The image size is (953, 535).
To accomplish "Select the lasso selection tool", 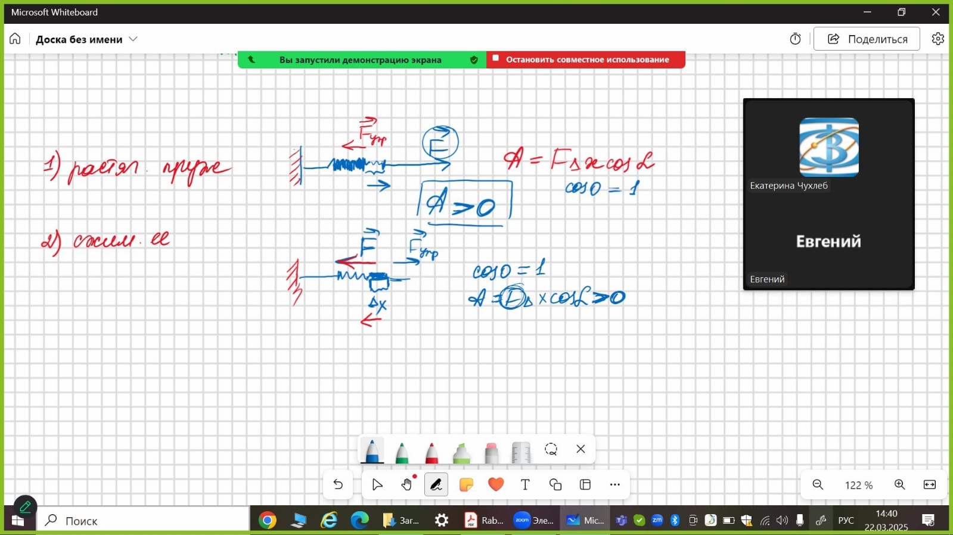I will [x=551, y=449].
